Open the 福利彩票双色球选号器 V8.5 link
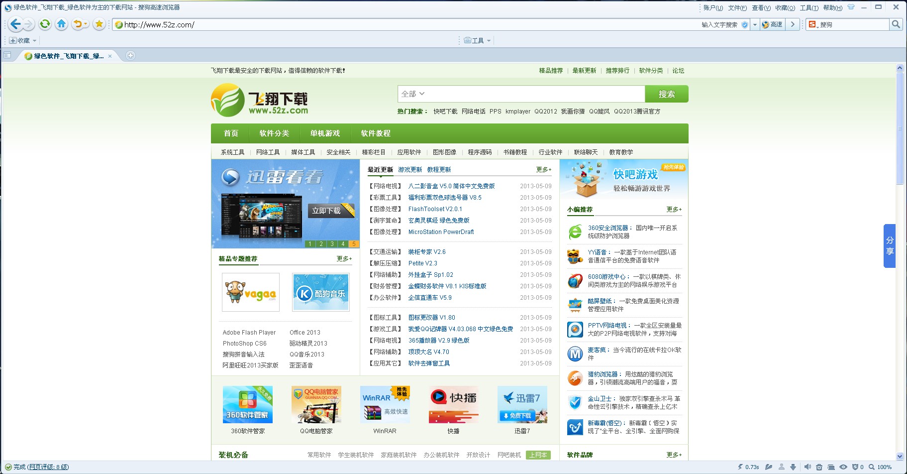This screenshot has height=474, width=907. (445, 198)
